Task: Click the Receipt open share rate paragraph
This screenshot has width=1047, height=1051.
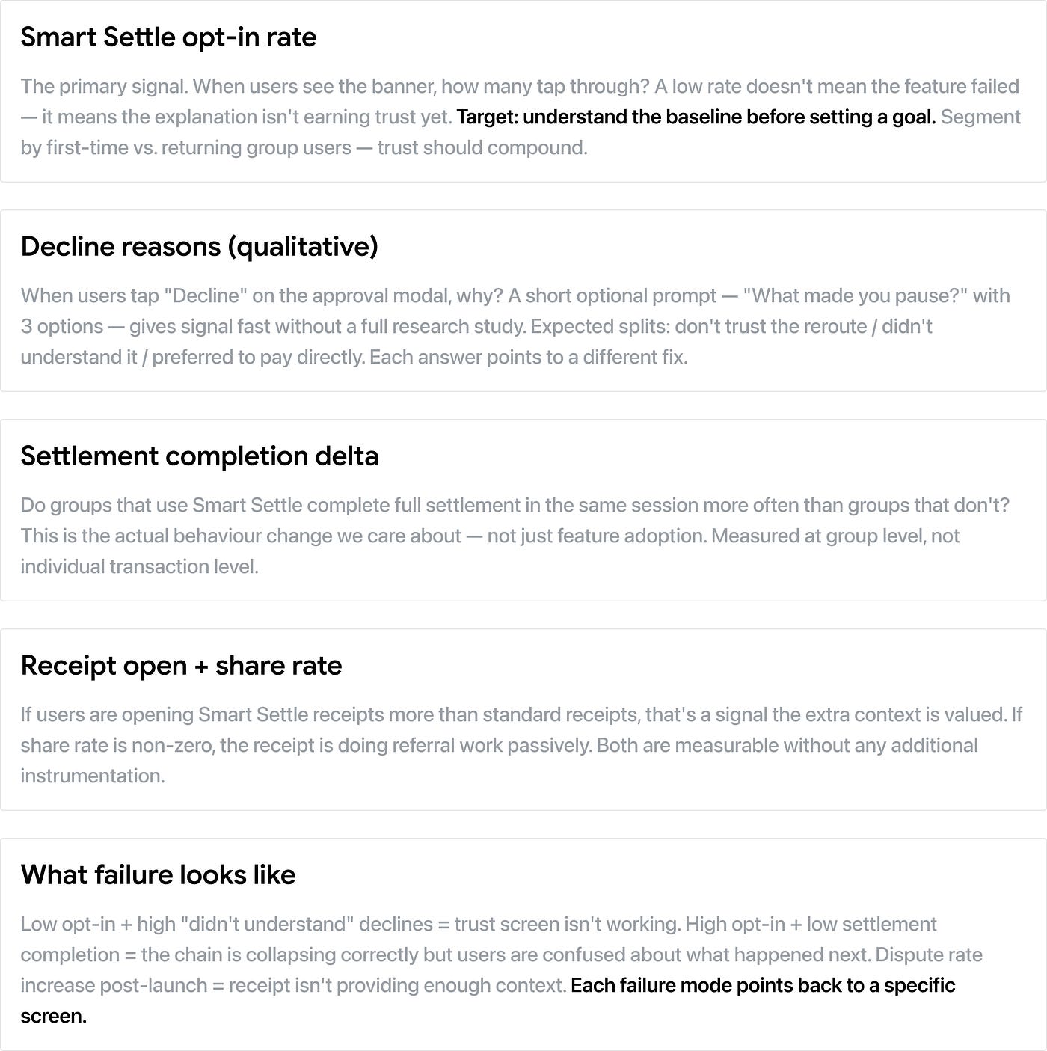Action: coord(521,745)
